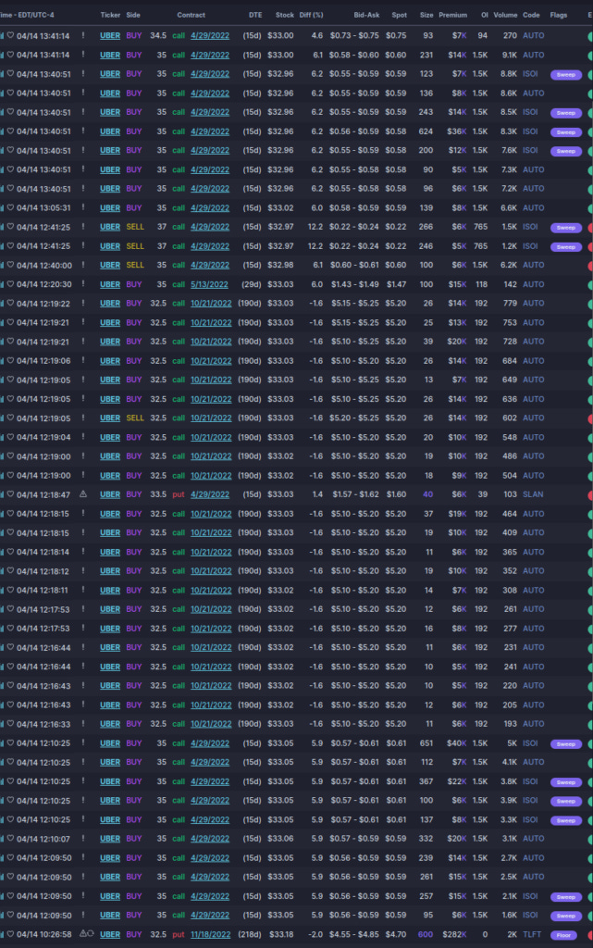Click the exclamation icon on 12:10:07 row

coord(83,839)
